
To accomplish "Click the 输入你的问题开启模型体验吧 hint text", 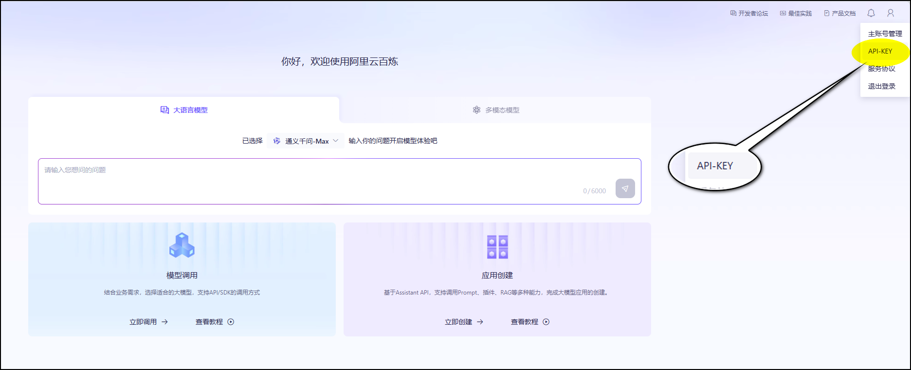I will (393, 141).
